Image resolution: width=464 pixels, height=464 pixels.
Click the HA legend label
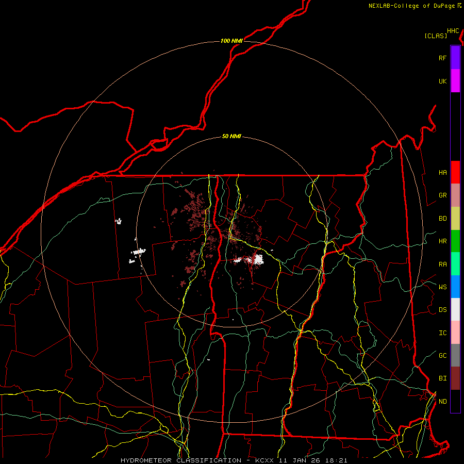coord(442,172)
